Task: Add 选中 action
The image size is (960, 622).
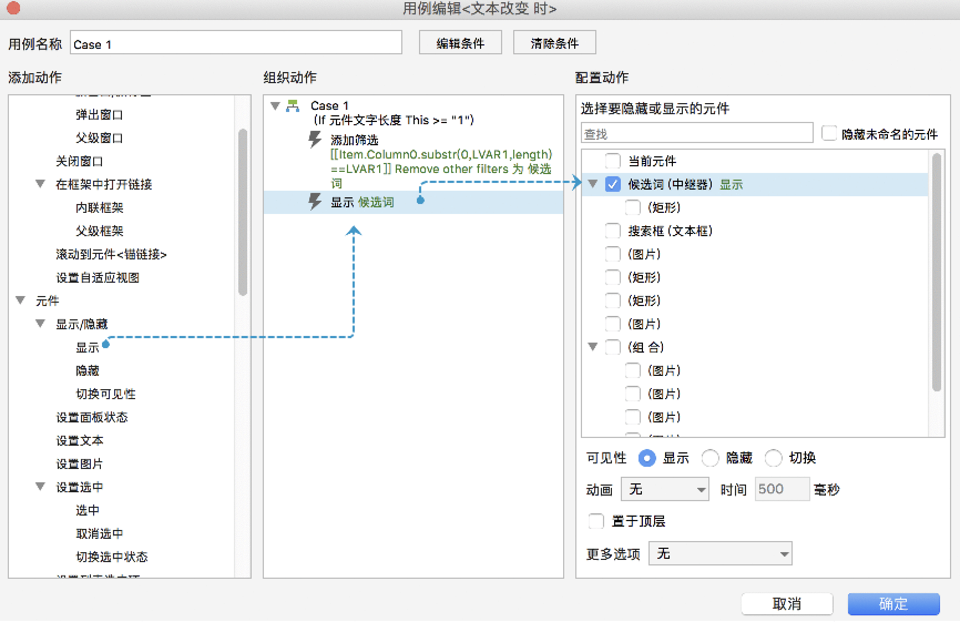Action: click(87, 510)
